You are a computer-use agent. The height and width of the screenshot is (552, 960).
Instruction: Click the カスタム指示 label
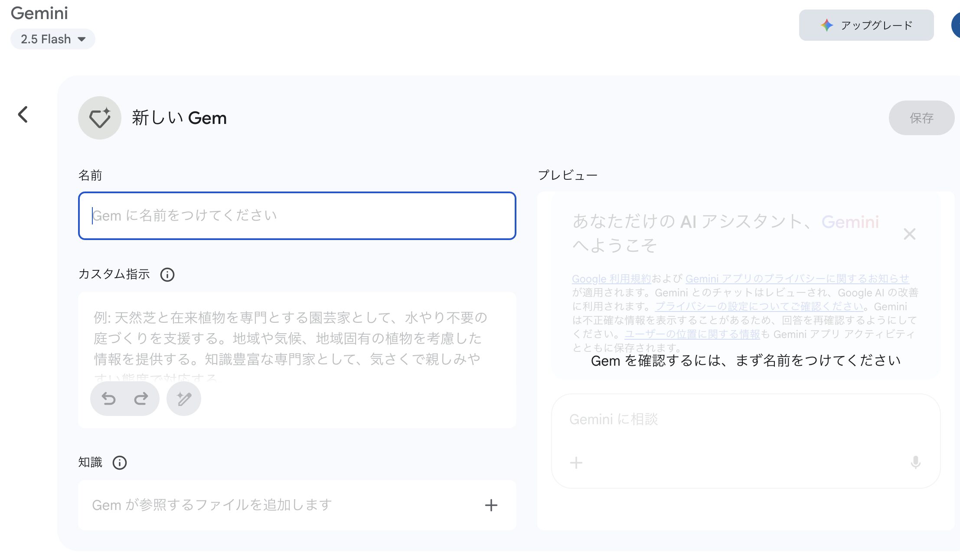tap(114, 274)
